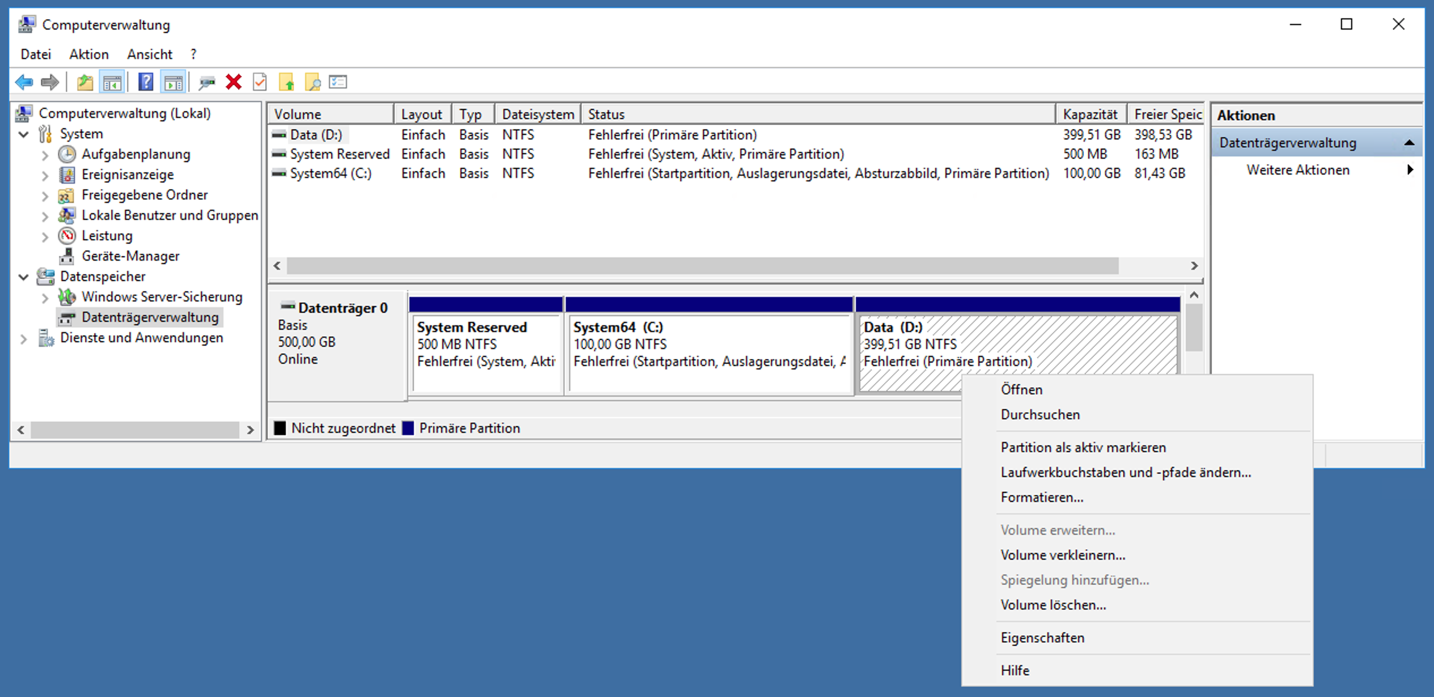Select Geräte-Manager in the tree
Image resolution: width=1434 pixels, height=697 pixels.
[130, 256]
